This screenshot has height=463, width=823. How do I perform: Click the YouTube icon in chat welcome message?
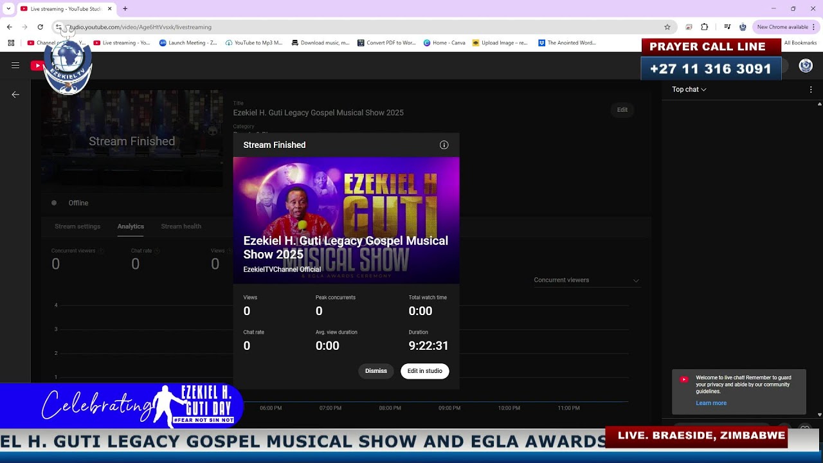coord(684,379)
